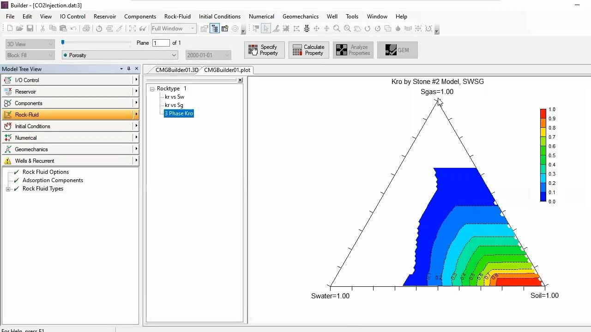This screenshot has height=332, width=591.
Task: Click the color legend scale bar
Action: pyautogui.click(x=543, y=155)
